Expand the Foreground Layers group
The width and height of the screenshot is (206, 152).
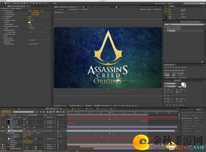(3, 34)
